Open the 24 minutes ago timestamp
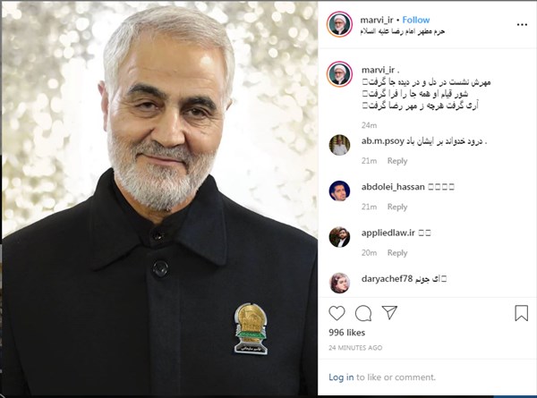 click(355, 348)
